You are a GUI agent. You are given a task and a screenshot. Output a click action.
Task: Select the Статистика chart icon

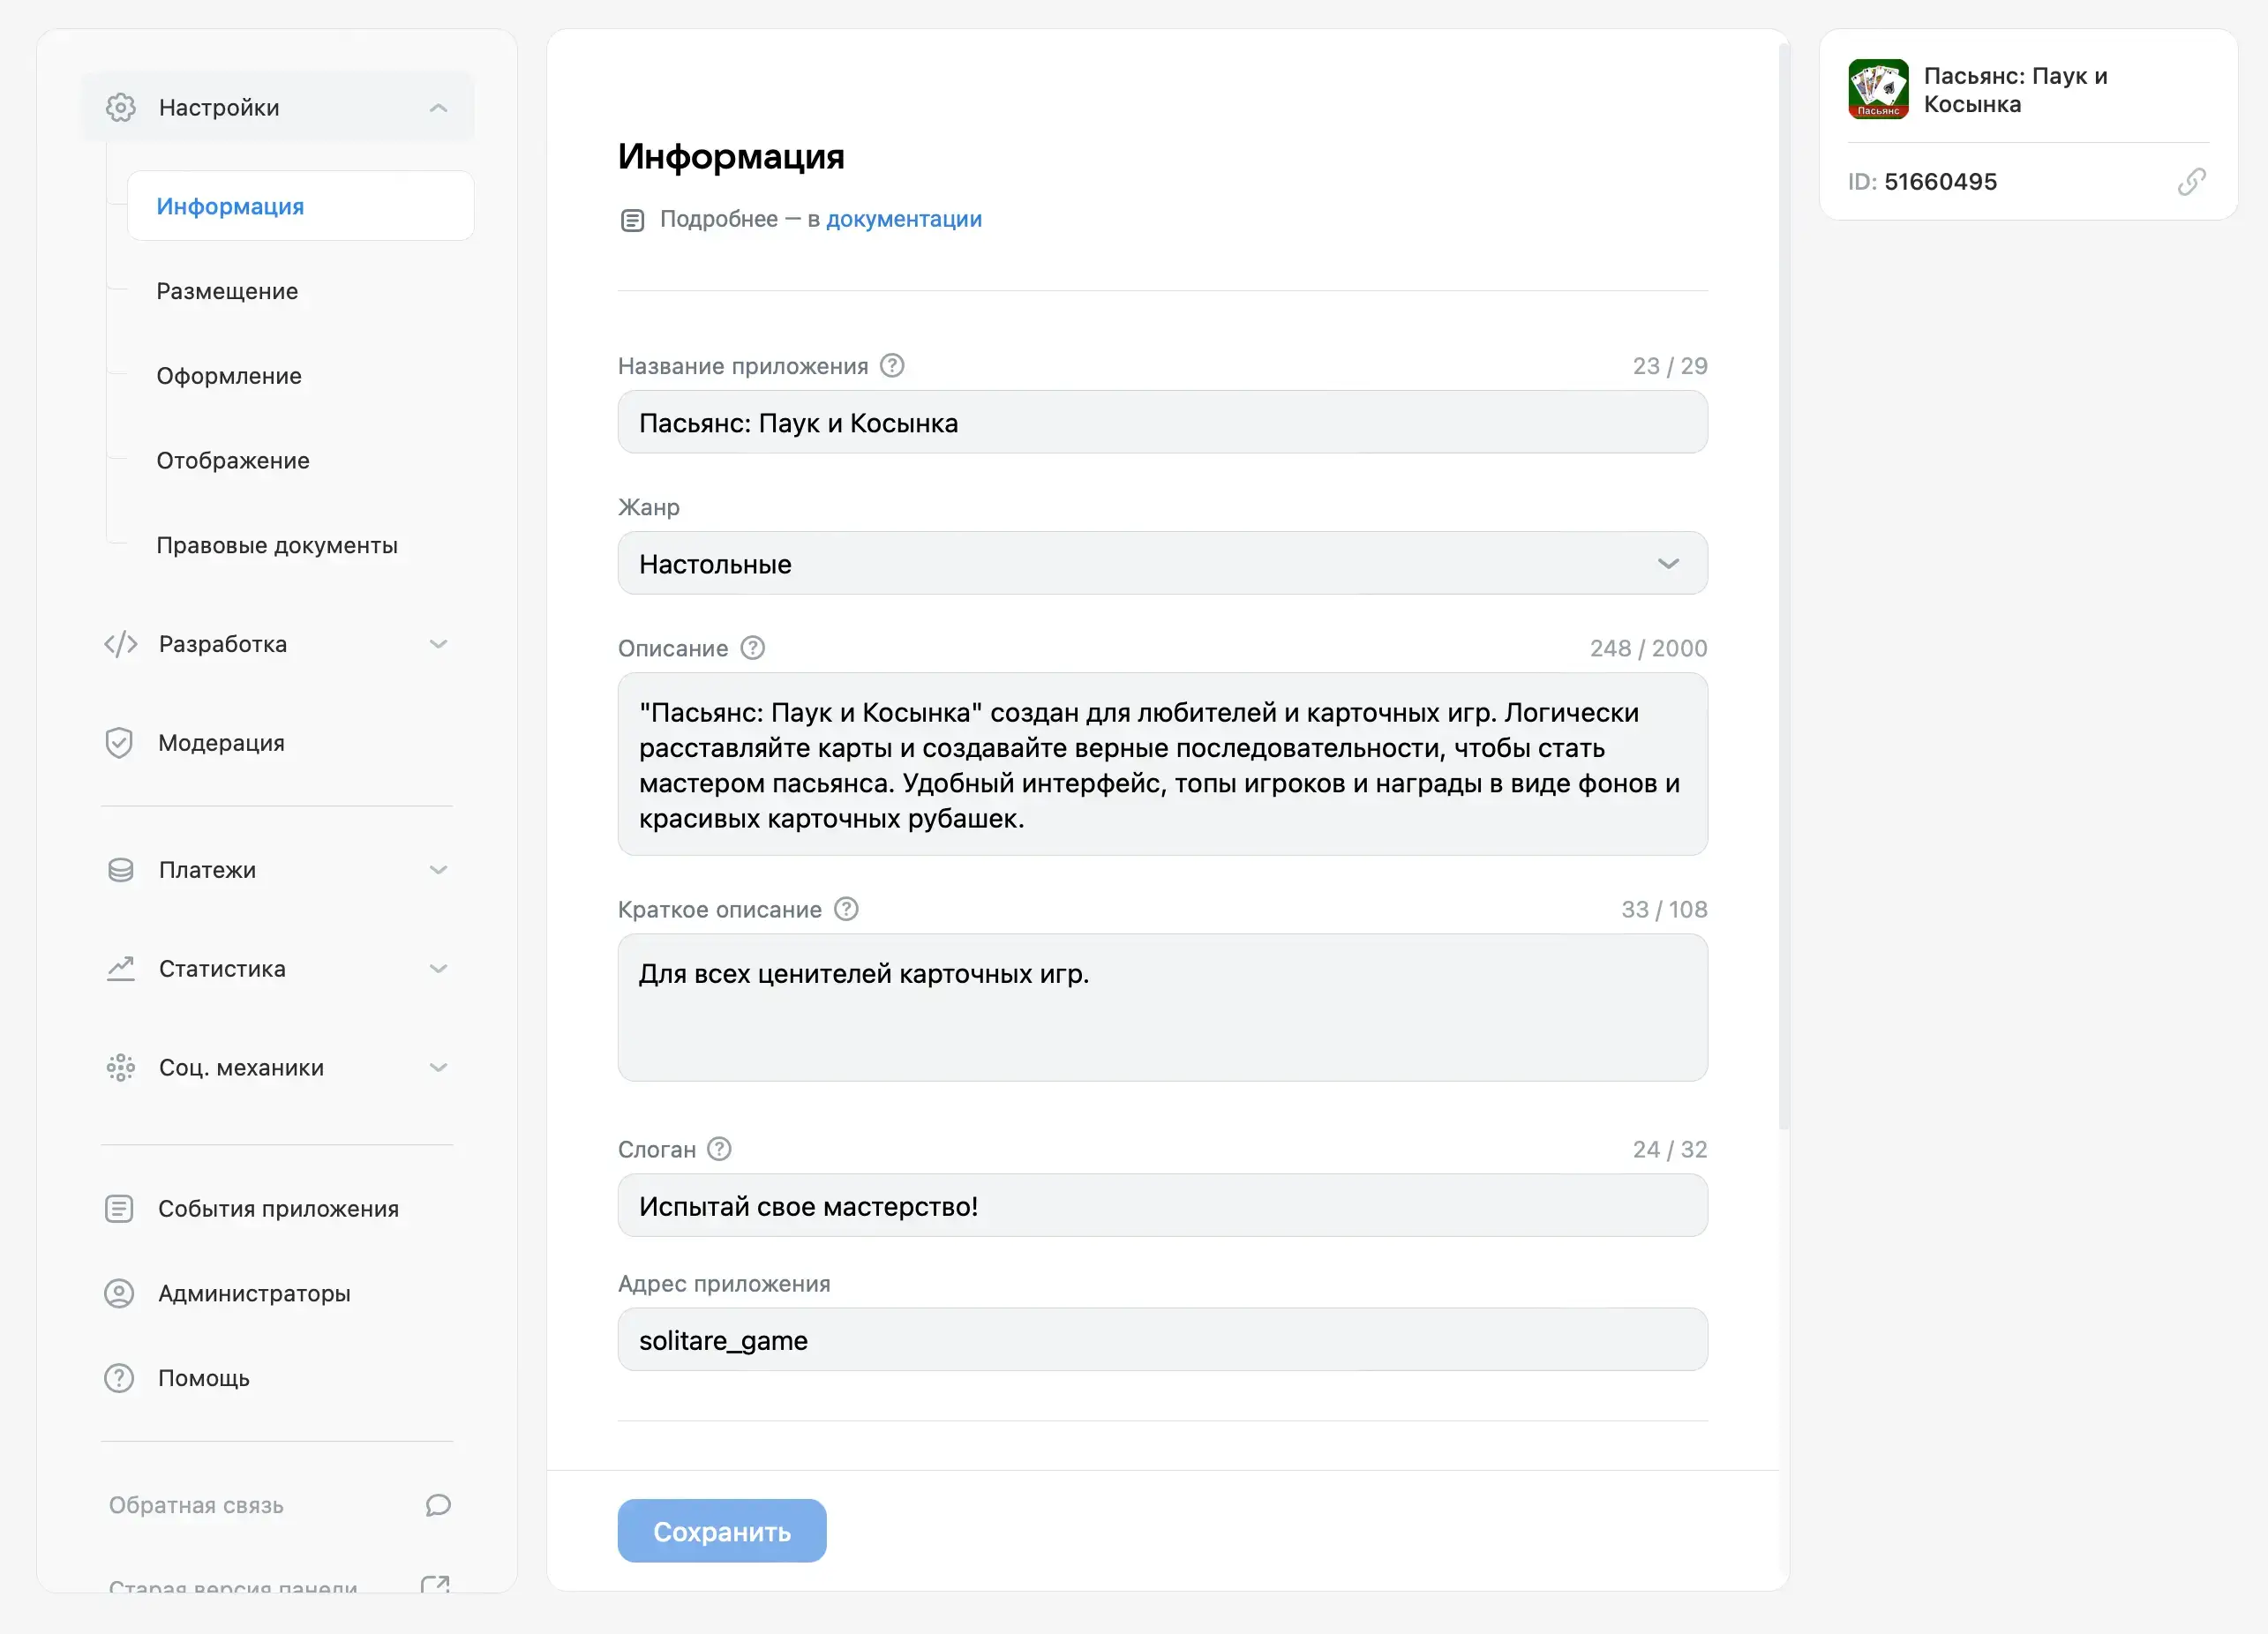coord(121,968)
